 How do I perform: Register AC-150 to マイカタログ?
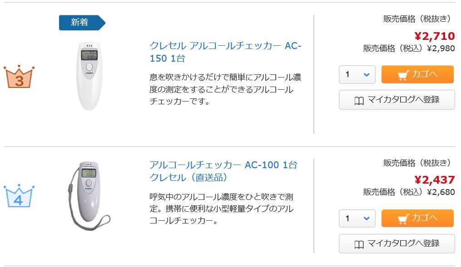tap(397, 100)
